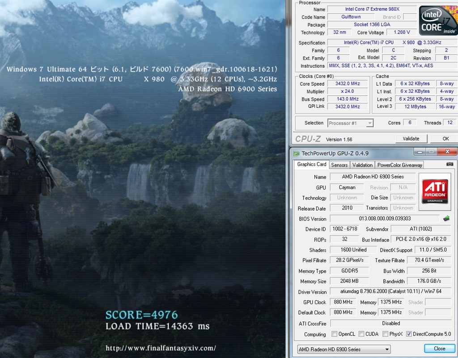Click the GPU-Z title bar app icon
Screen dimensions: 458x358
(296, 154)
